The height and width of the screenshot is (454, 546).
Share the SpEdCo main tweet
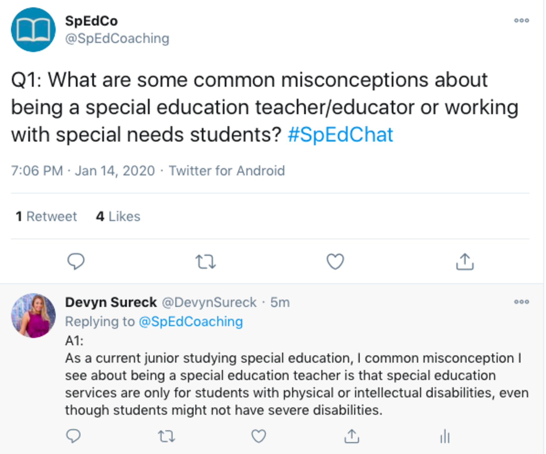tap(465, 261)
